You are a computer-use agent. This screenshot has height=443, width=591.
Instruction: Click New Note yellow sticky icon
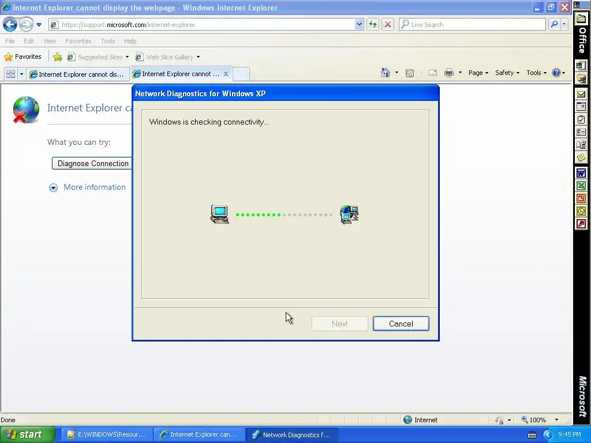tap(581, 157)
